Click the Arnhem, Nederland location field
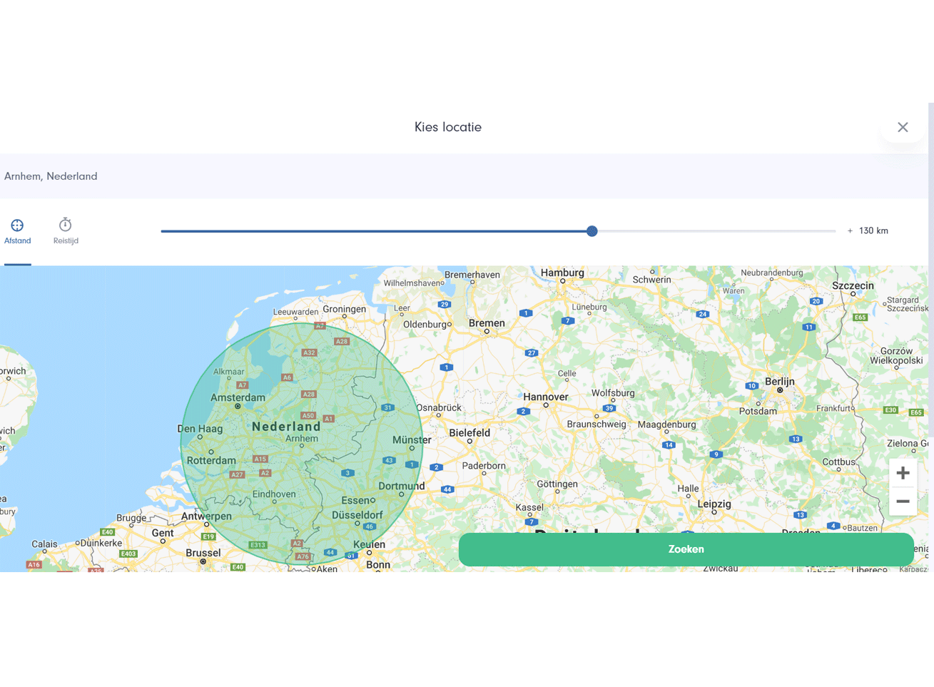 point(457,176)
